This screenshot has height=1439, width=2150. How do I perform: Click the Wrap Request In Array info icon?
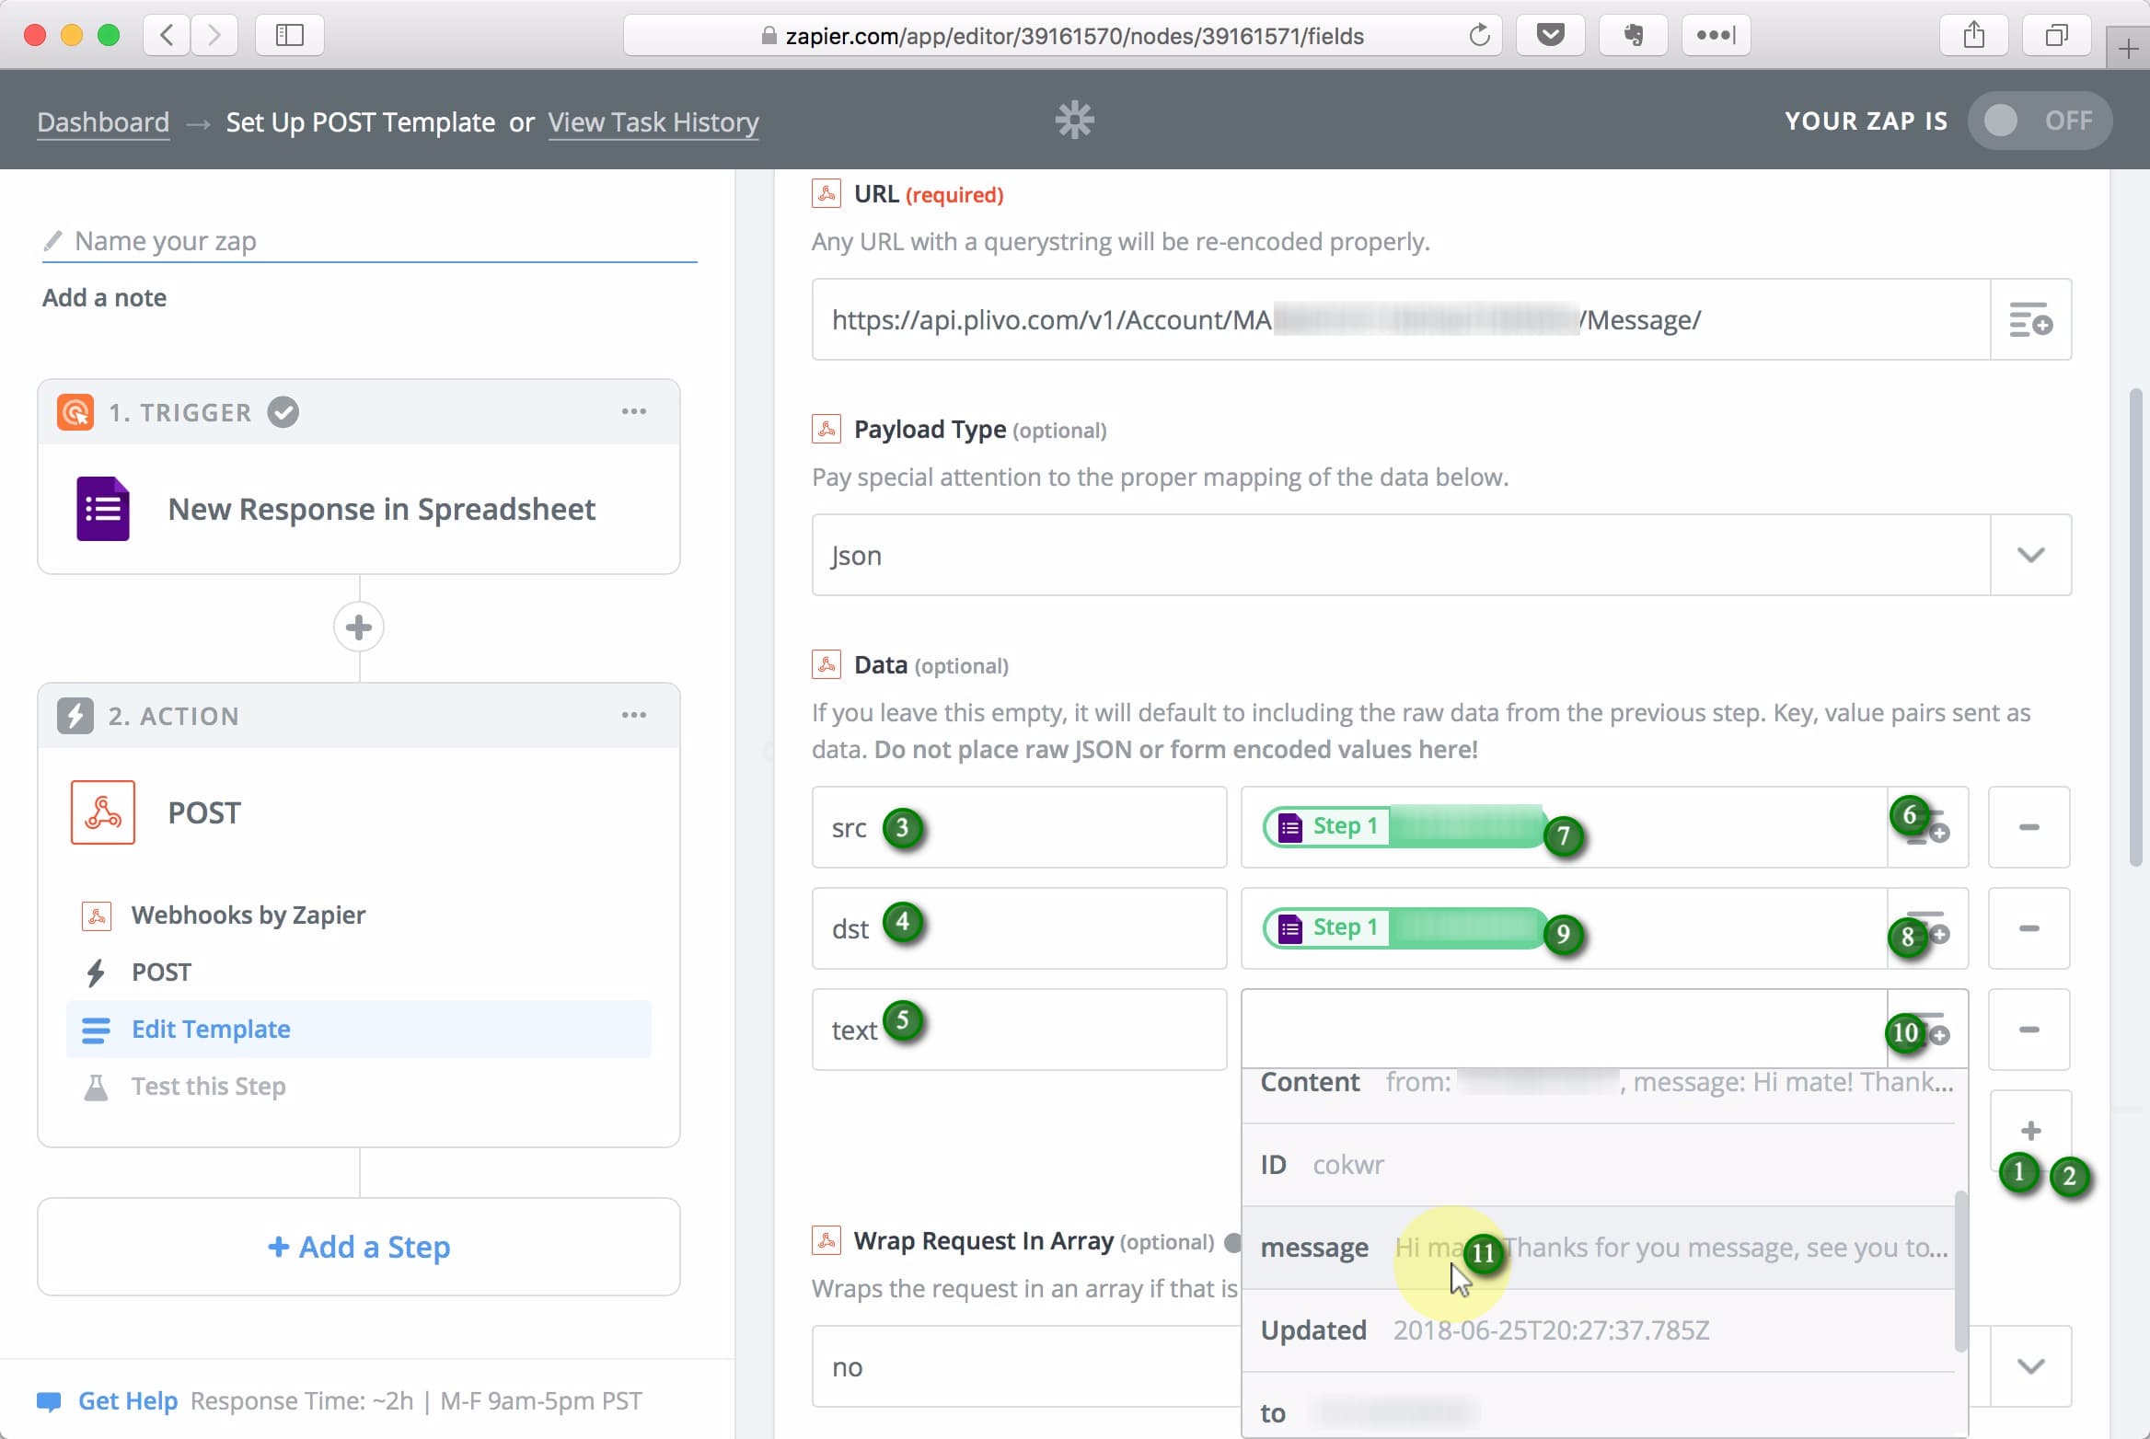[1233, 1242]
